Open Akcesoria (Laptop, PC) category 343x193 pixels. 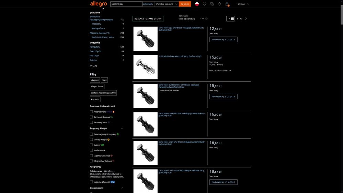(x=100, y=33)
